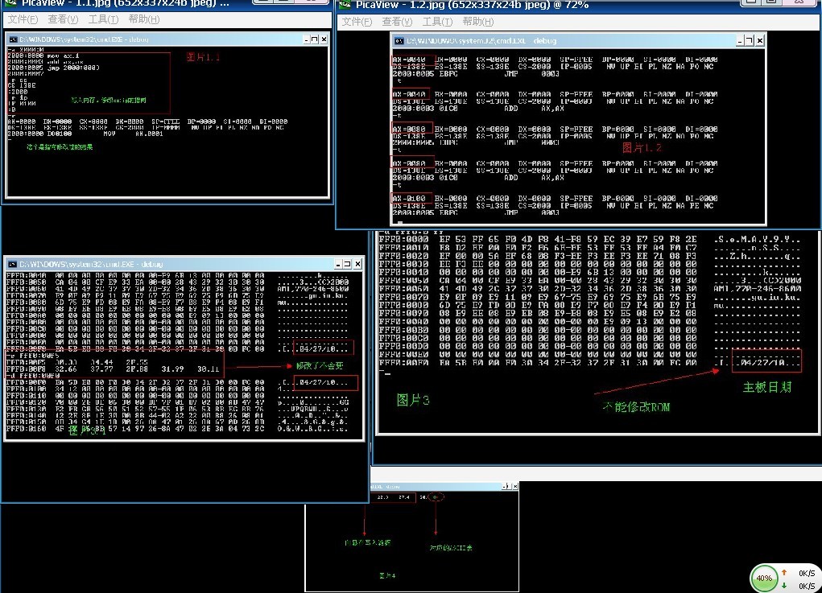Click the PicaView app icon of 1.2.jpg window
Viewport: 822px width, 593px height.
tap(345, 5)
